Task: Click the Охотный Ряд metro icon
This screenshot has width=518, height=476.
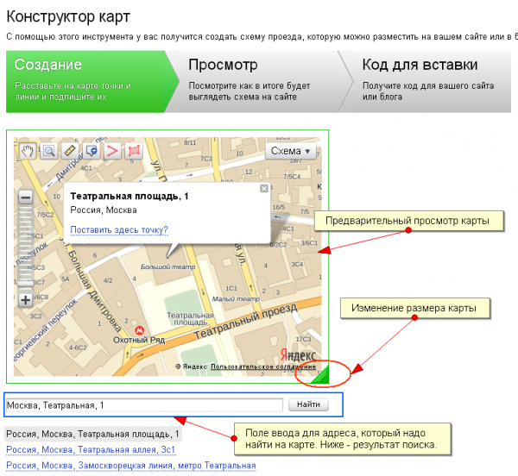Action: [x=139, y=330]
